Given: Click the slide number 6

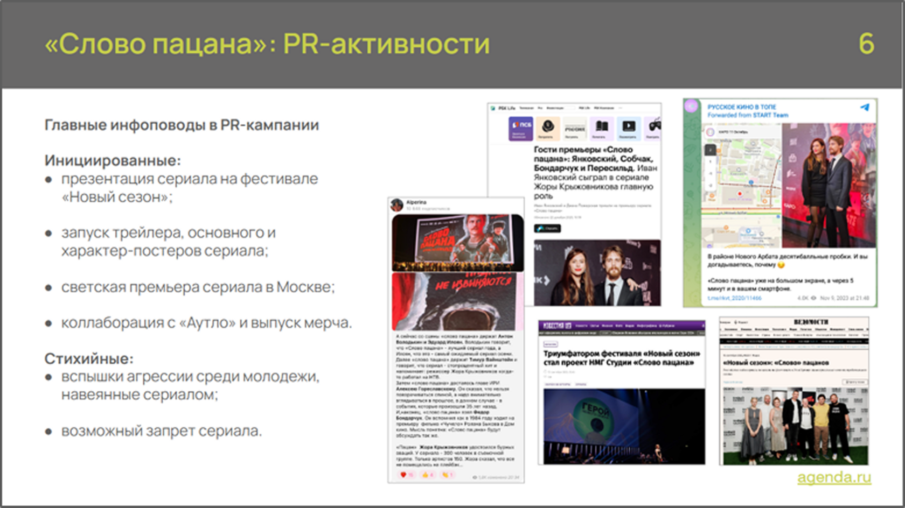Looking at the screenshot, I should [866, 44].
